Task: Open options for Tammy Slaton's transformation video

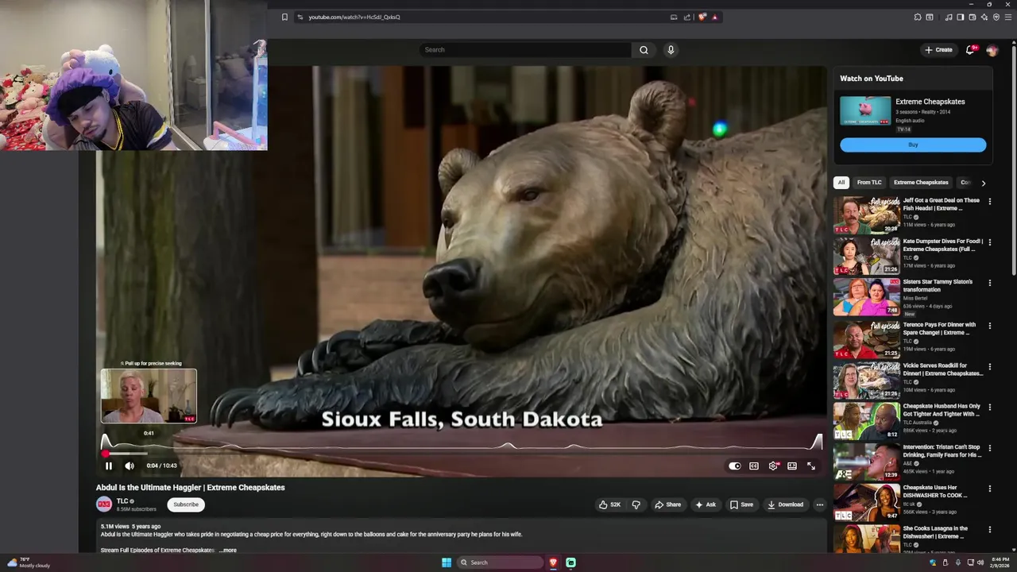Action: (990, 283)
